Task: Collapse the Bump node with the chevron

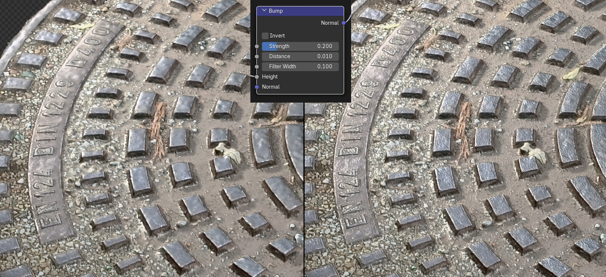Action: click(264, 11)
